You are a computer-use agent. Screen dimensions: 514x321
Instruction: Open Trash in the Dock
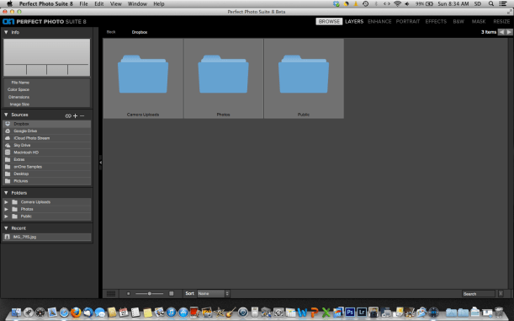[x=499, y=312]
